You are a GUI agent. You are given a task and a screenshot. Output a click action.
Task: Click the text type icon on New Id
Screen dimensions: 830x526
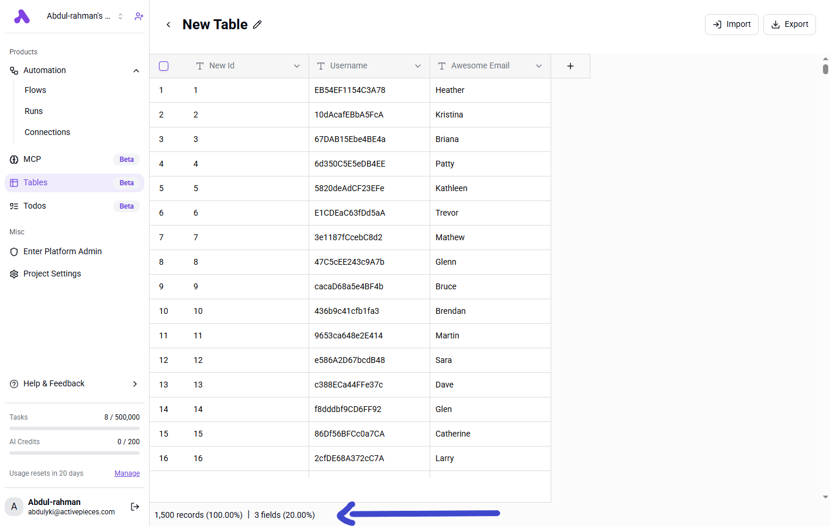pyautogui.click(x=200, y=66)
